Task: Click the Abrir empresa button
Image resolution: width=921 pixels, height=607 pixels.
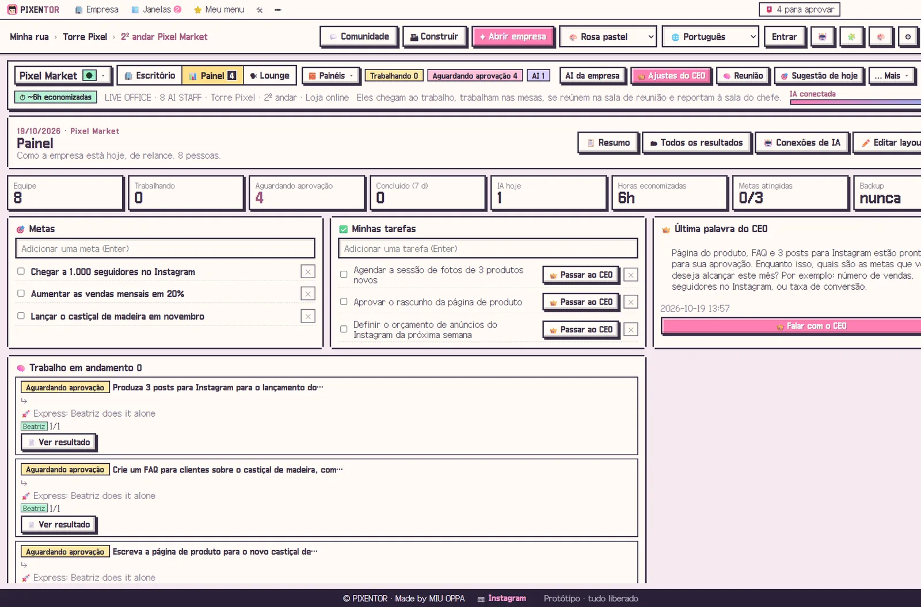Action: pyautogui.click(x=513, y=37)
